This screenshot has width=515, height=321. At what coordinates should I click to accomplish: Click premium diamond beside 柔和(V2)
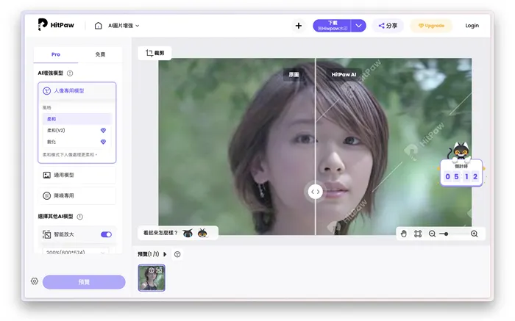[x=103, y=130]
